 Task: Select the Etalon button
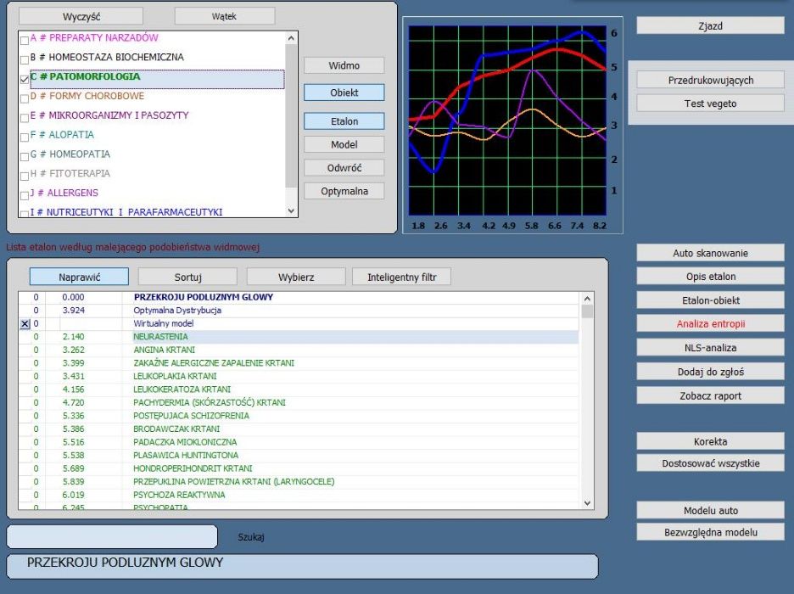(x=344, y=121)
